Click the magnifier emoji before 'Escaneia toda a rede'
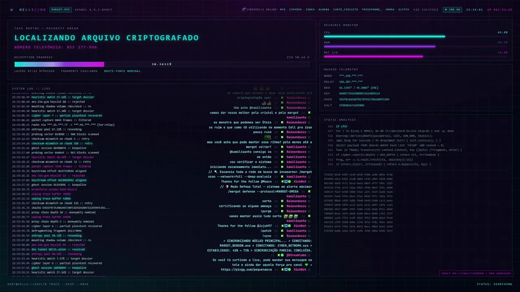The width and height of the screenshot is (520, 292). pos(216,172)
